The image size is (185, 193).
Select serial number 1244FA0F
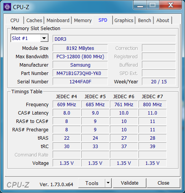pos(80,82)
